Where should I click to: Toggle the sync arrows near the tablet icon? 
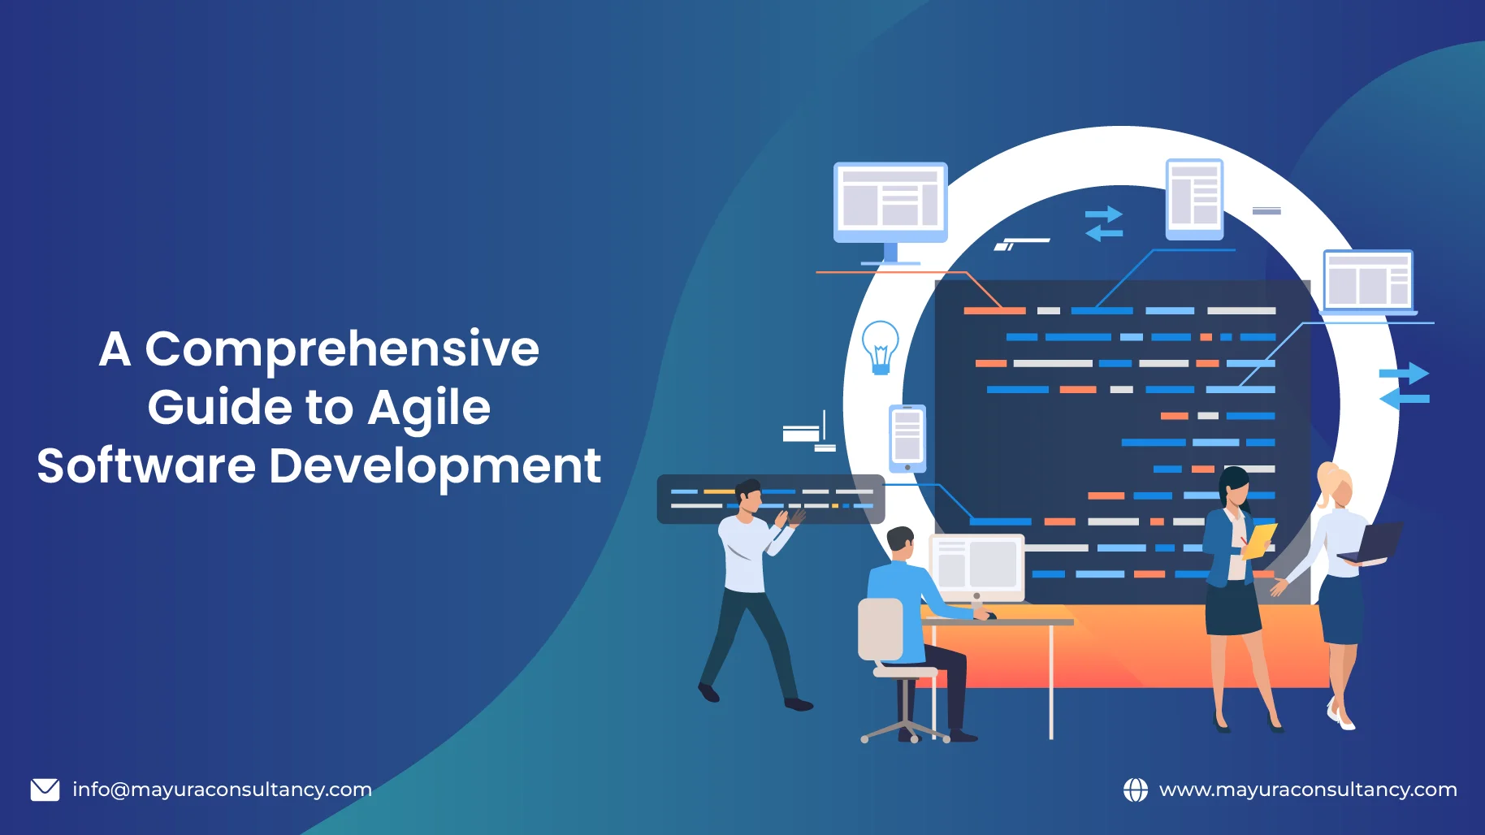click(1102, 222)
